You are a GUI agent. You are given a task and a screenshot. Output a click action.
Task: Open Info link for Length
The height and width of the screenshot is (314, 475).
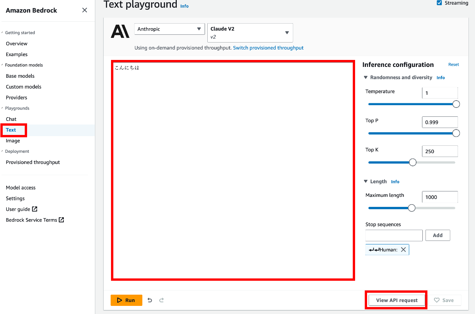point(395,182)
